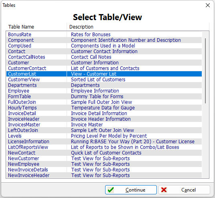Click 'List of Customers and Contacts' description
Viewport: 215px width, 198px height.
[x=105, y=68]
